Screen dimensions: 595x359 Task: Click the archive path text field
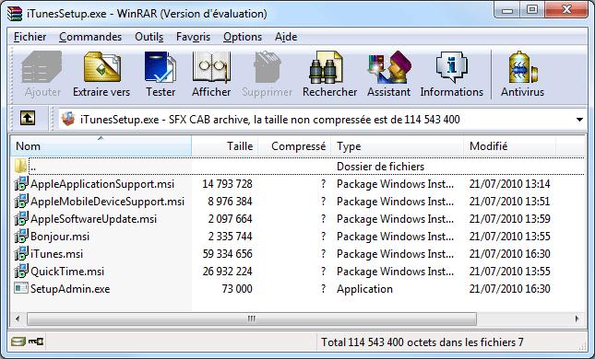coord(321,120)
